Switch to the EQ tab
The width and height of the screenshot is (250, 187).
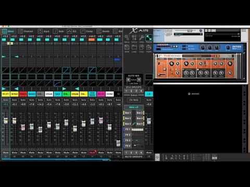(72, 31)
